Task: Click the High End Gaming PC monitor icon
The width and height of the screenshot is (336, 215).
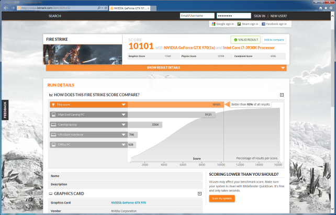Action: click(x=53, y=115)
